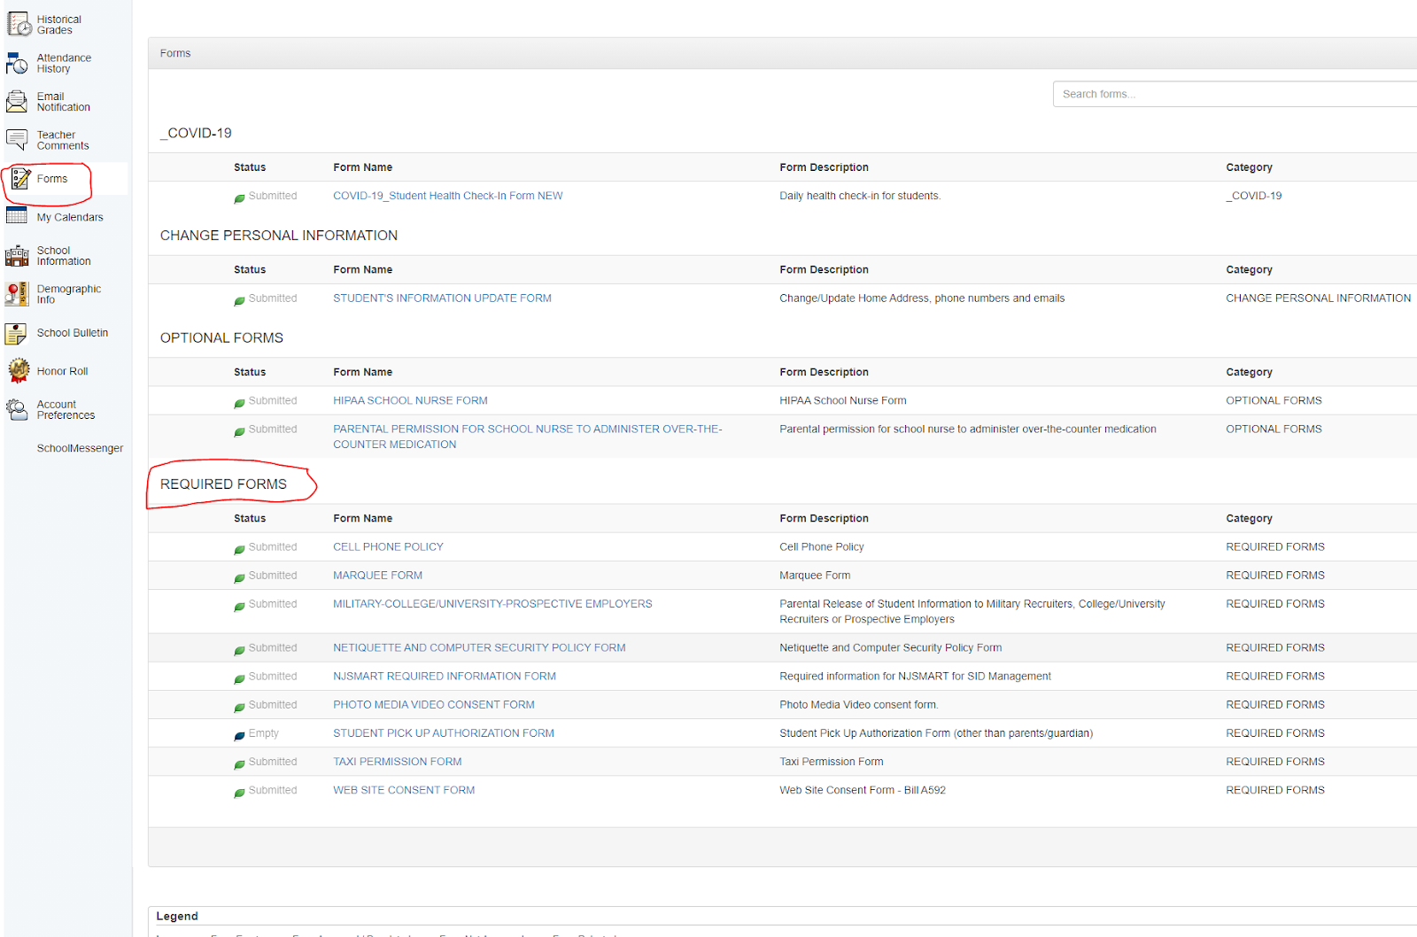Click status leaf icon for COVID-19 health form
This screenshot has height=937, width=1417.
tap(239, 197)
